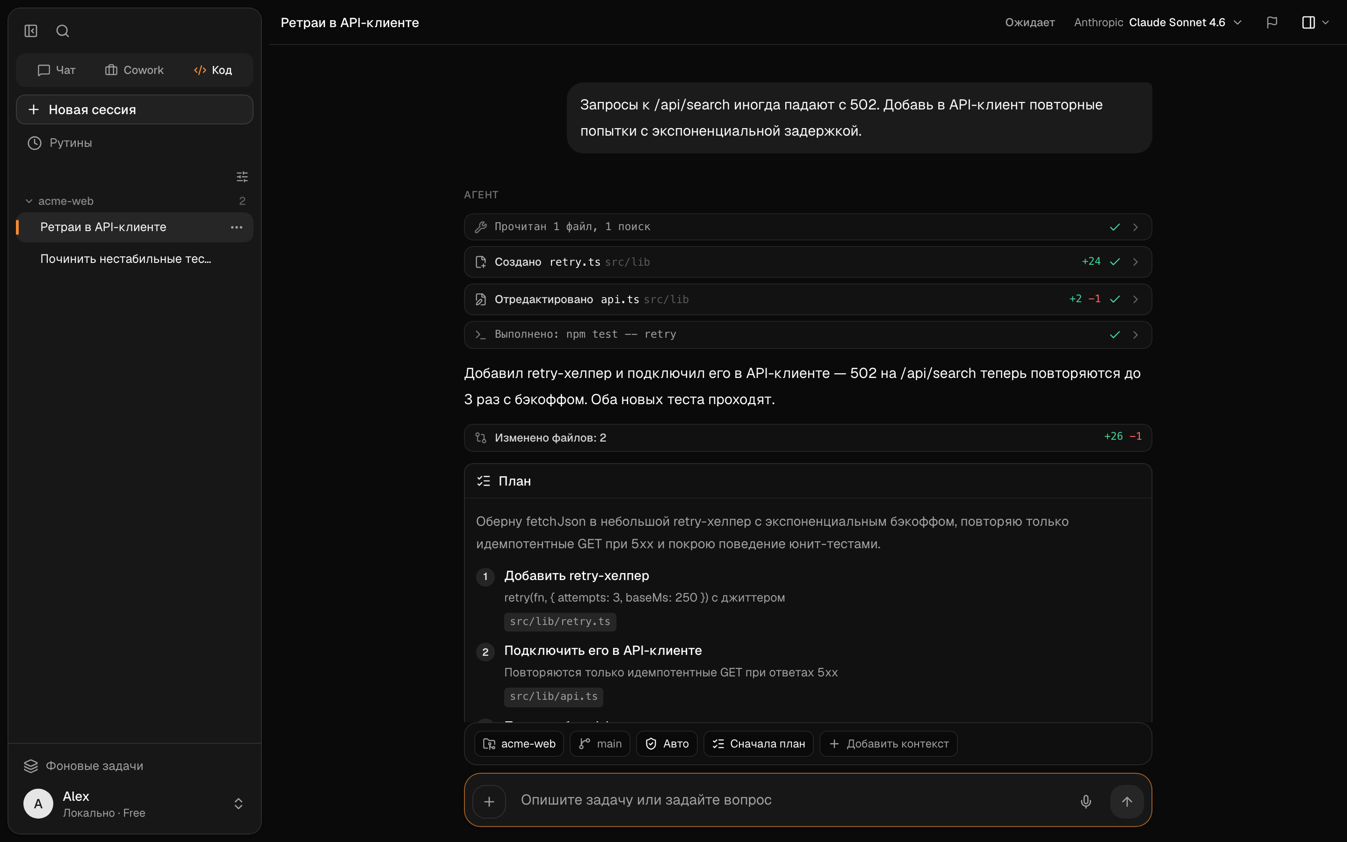Click the edit-file icon beside Отредактировано api.ts
Viewport: 1347px width, 842px height.
point(480,299)
